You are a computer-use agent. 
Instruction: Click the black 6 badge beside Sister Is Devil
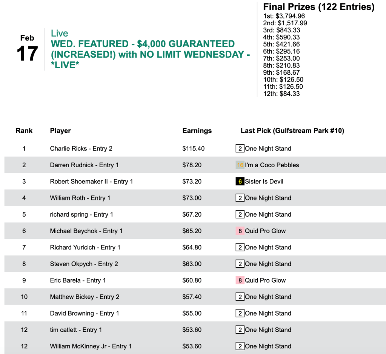[240, 182]
